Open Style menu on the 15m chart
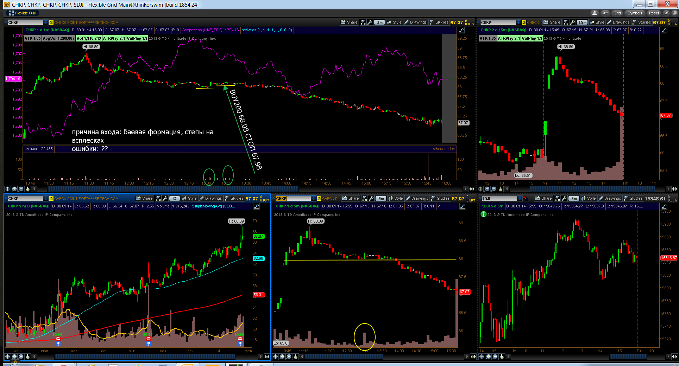The width and height of the screenshot is (679, 366). pyautogui.click(x=597, y=22)
